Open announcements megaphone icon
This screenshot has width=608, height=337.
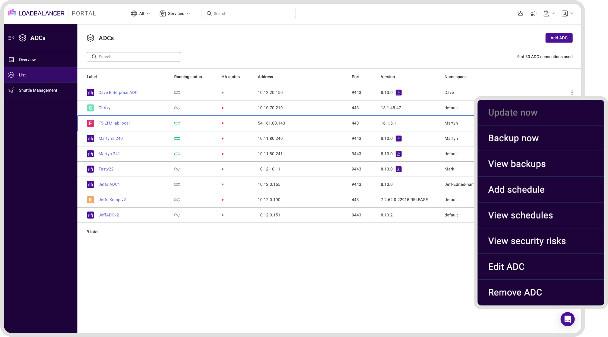(534, 13)
